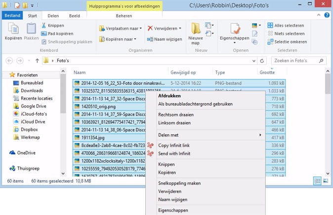
Task: Switch to details view icon
Action: click(x=317, y=181)
